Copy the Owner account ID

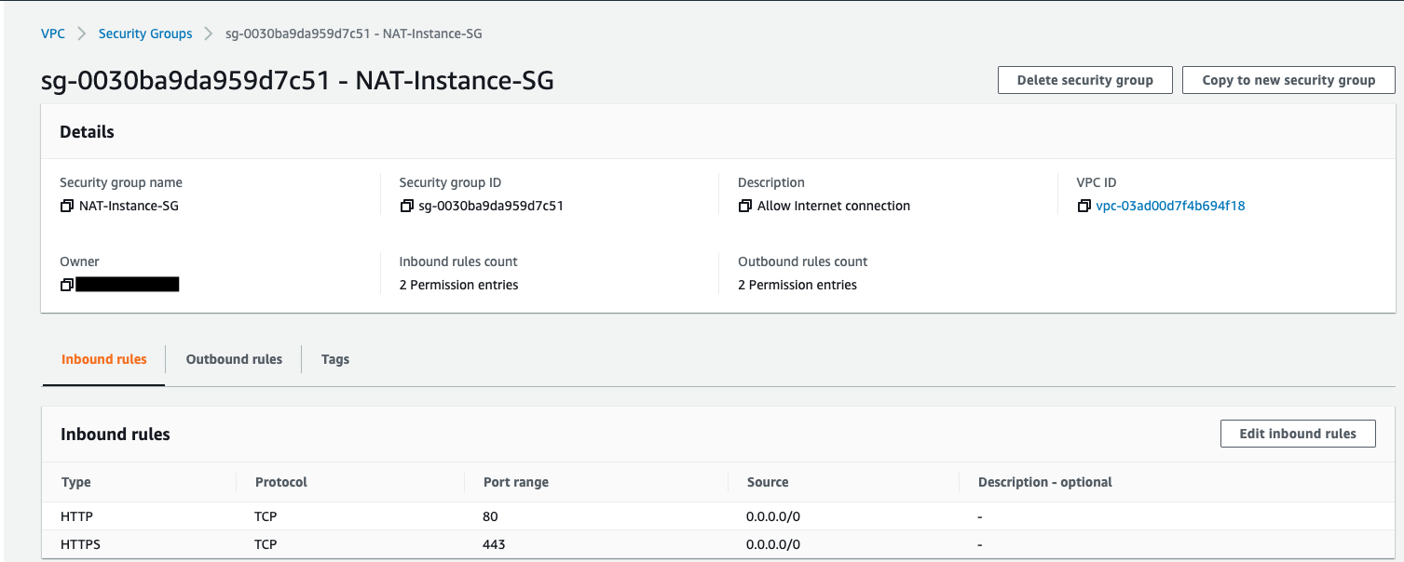tap(66, 284)
